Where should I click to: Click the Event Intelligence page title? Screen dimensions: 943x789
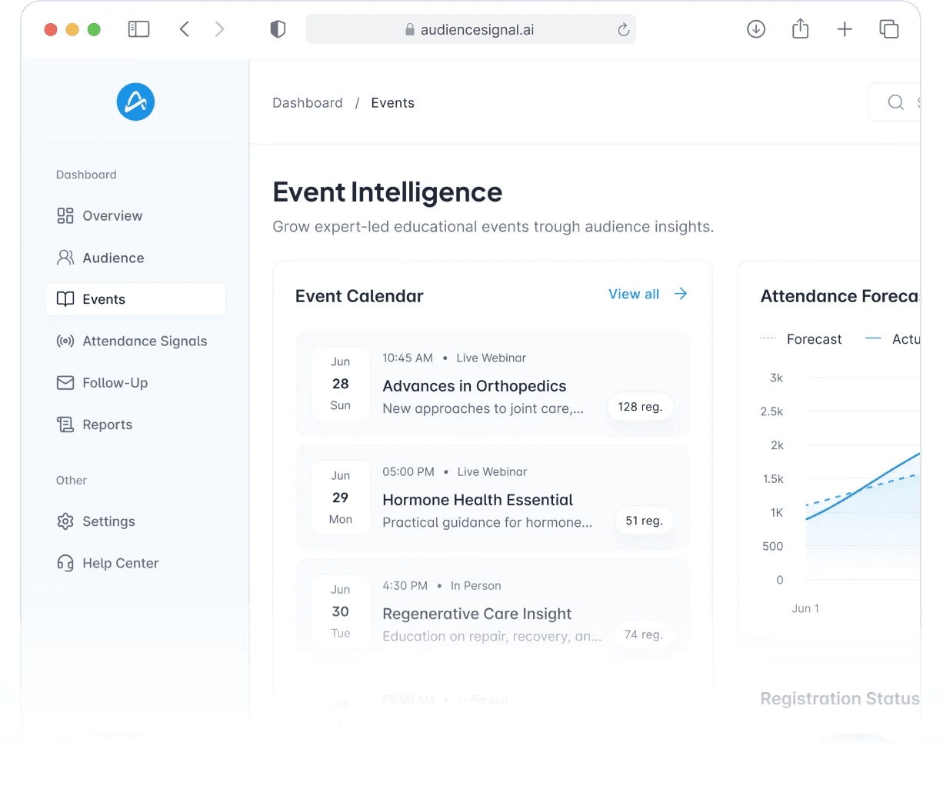pyautogui.click(x=387, y=192)
